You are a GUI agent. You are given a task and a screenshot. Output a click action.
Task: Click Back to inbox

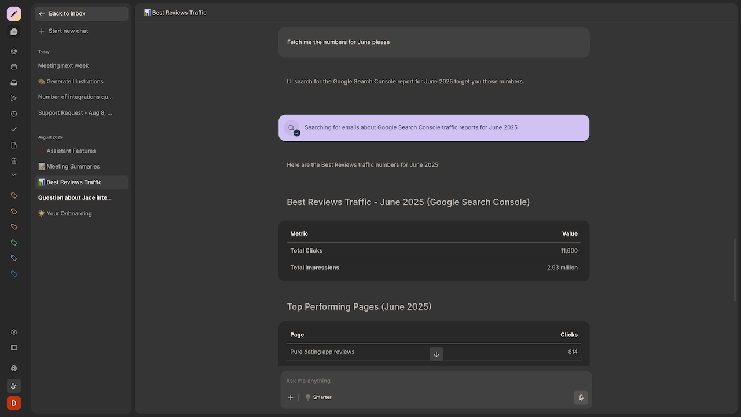click(x=67, y=14)
